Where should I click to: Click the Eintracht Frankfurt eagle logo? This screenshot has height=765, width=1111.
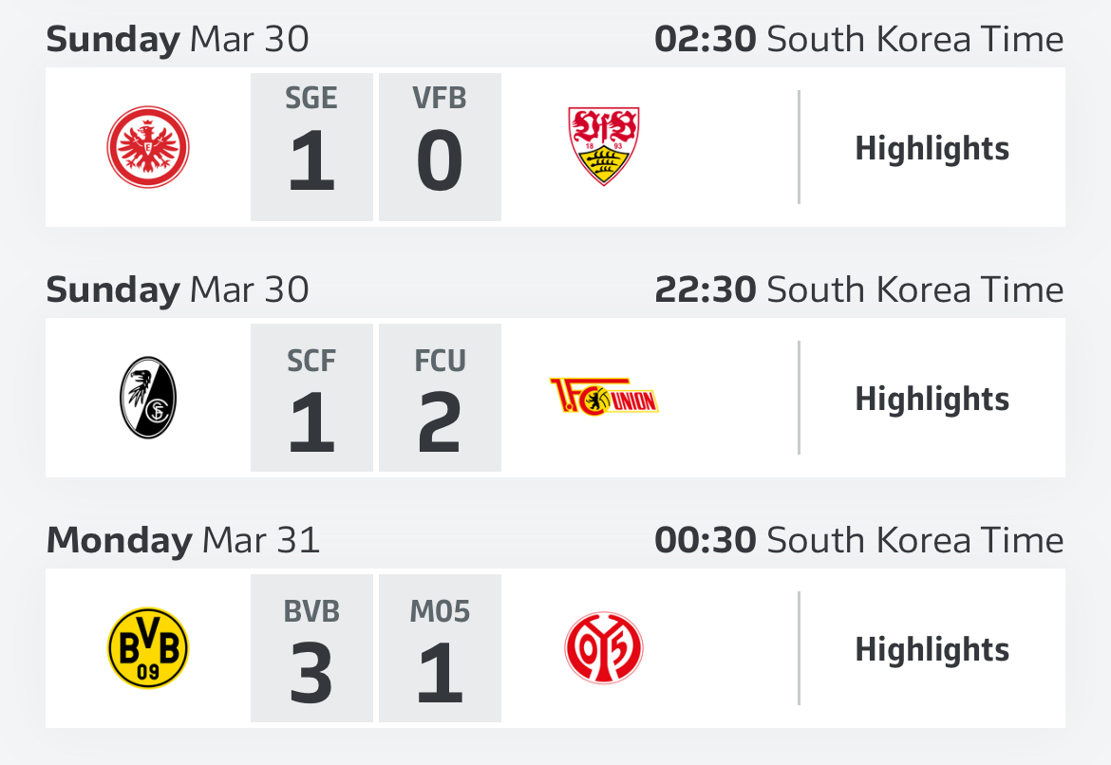148,147
